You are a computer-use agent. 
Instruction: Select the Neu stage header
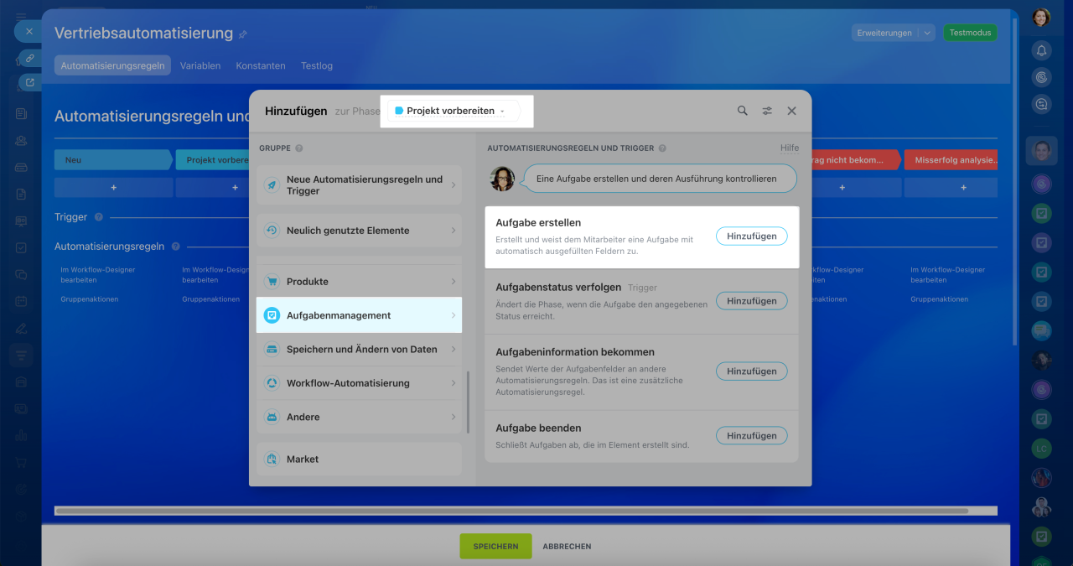(x=113, y=159)
